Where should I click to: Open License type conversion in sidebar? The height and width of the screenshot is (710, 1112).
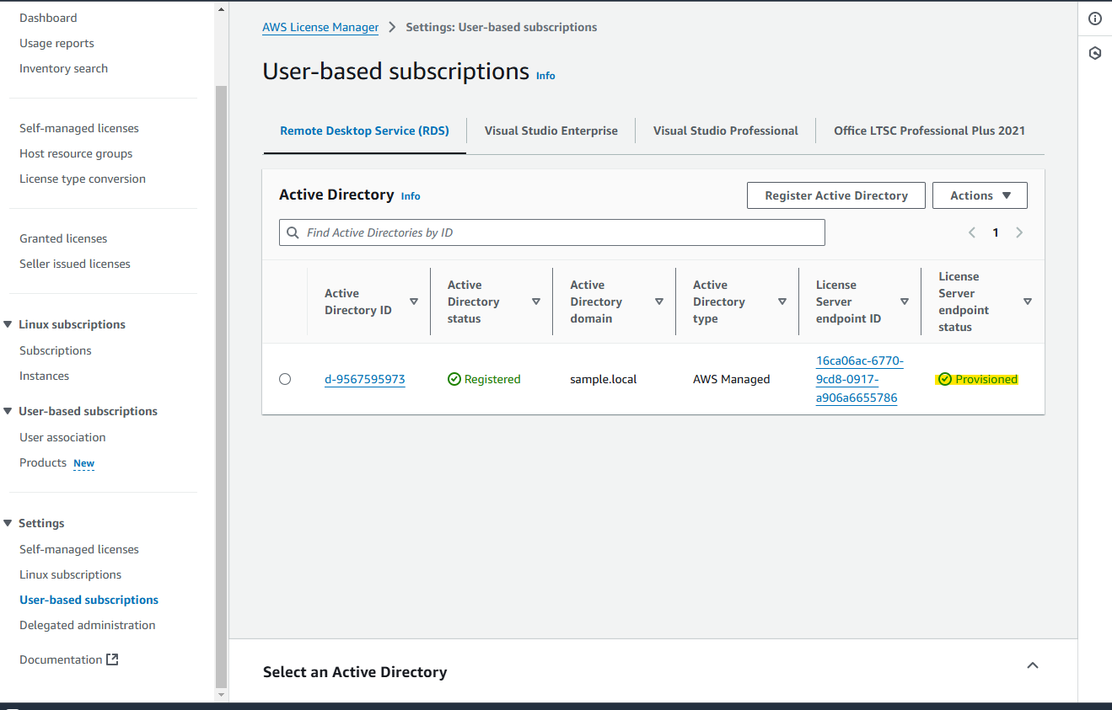[x=83, y=179]
